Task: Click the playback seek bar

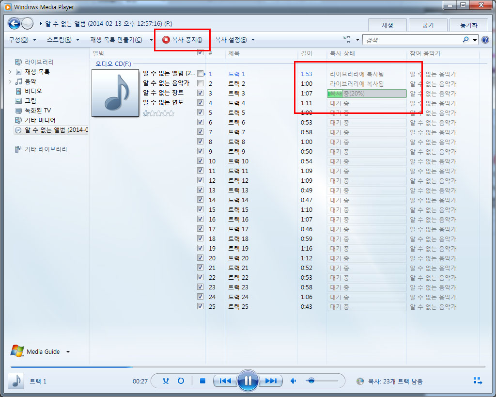Action: [x=248, y=367]
